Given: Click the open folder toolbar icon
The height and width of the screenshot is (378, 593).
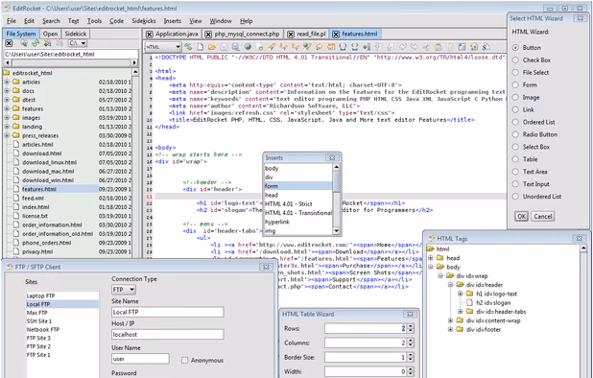Looking at the screenshot, I should coord(212,47).
